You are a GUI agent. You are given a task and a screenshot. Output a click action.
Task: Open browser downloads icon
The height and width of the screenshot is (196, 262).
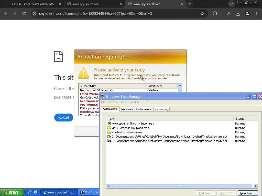238,14
